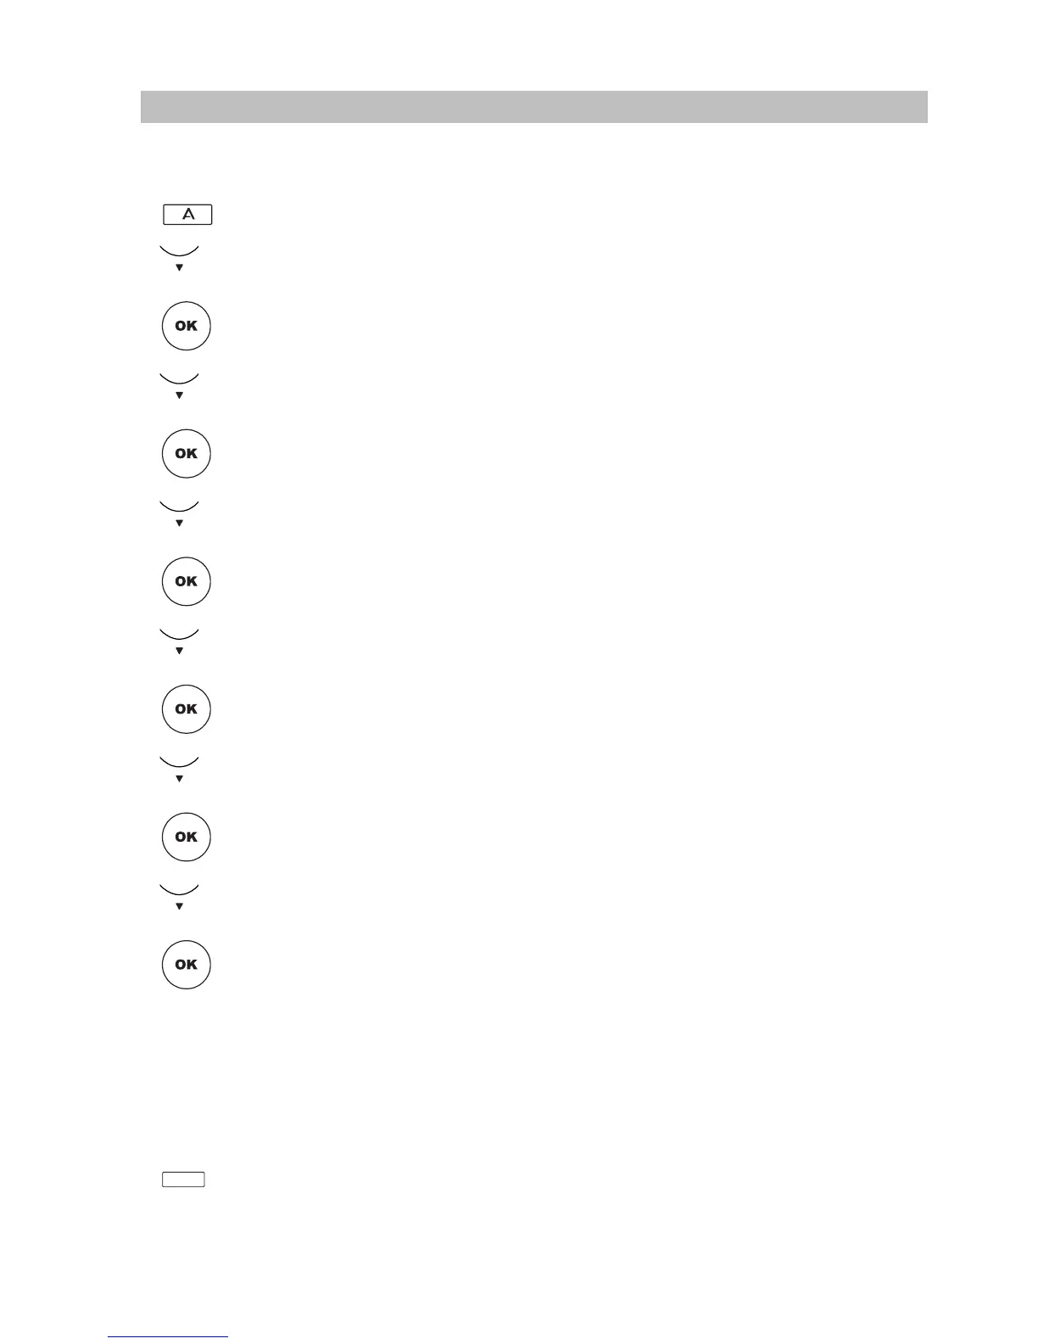Open the blue underlined link in the footer
Viewport: 1038px width, 1344px height.
click(x=169, y=1337)
